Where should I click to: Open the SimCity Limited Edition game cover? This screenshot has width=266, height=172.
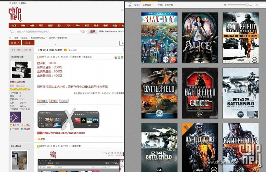(159, 38)
